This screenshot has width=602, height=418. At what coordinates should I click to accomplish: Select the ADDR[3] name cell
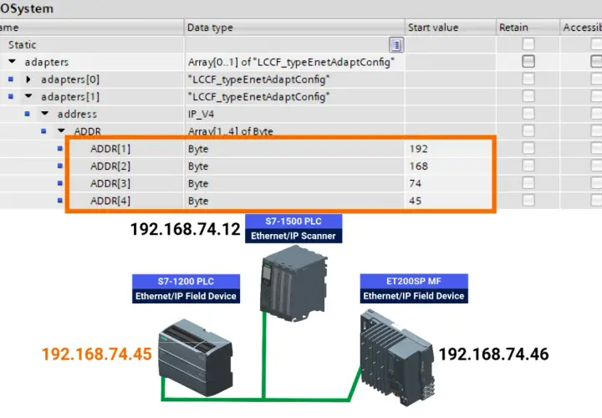pyautogui.click(x=110, y=183)
